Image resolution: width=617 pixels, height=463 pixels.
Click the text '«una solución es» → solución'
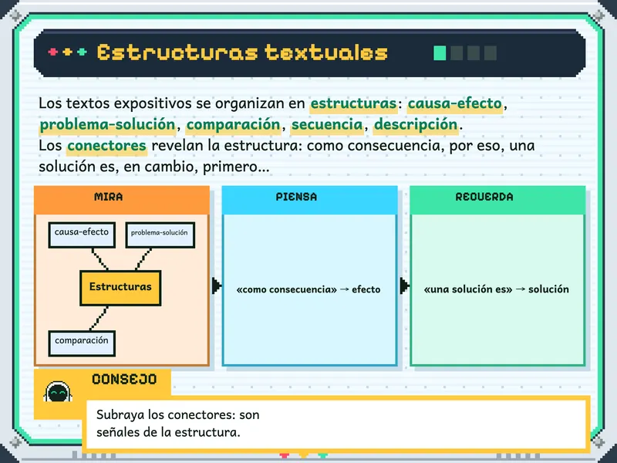coord(497,289)
